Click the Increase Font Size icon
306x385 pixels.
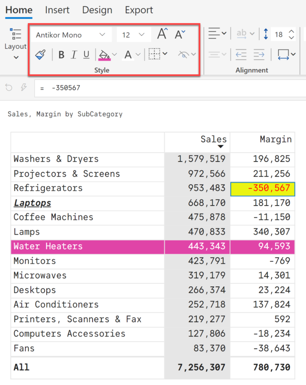point(162,34)
